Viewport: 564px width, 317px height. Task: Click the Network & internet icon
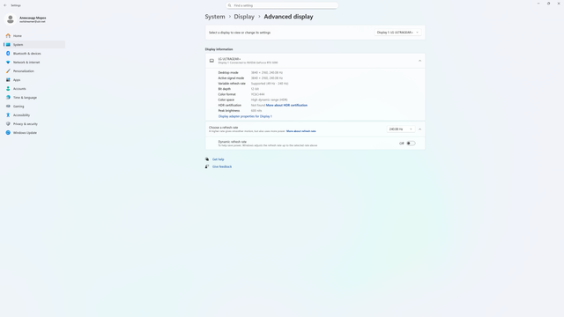[x=8, y=63]
